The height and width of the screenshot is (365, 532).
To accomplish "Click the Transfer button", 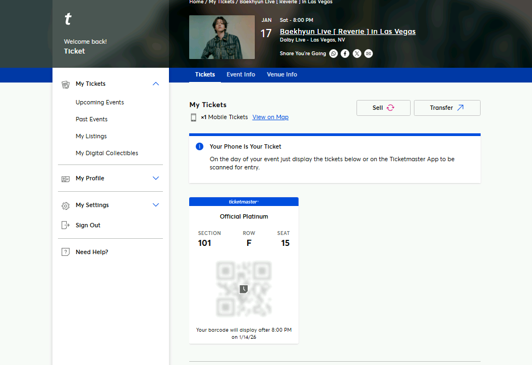I will pyautogui.click(x=447, y=108).
